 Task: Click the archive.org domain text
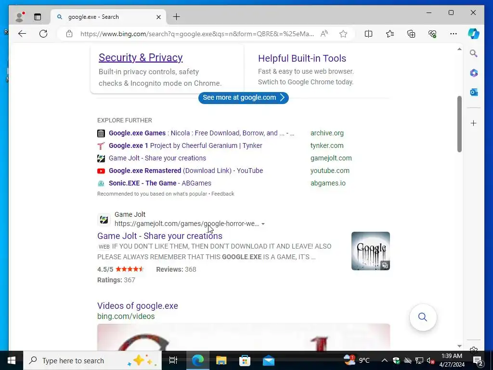pos(327,133)
